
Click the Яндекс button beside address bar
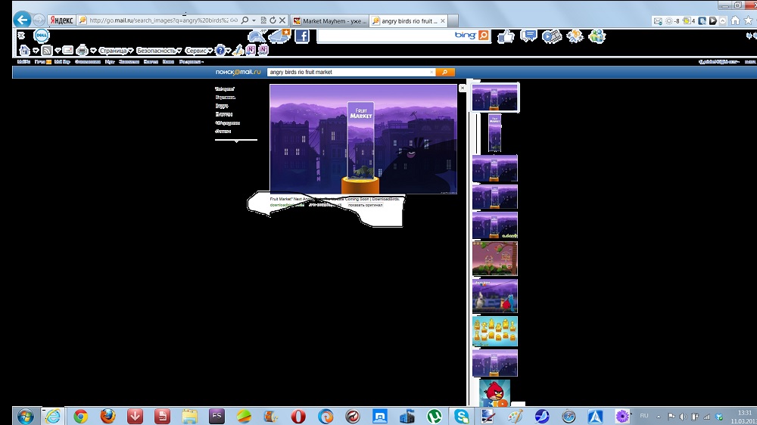pyautogui.click(x=61, y=20)
